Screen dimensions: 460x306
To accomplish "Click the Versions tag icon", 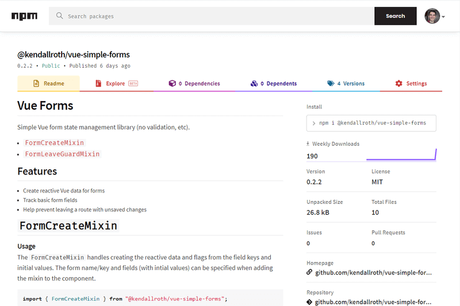I will click(x=331, y=84).
